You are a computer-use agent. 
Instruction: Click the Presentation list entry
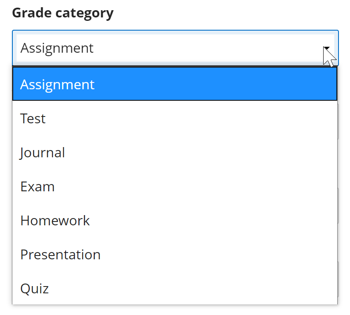coord(60,255)
